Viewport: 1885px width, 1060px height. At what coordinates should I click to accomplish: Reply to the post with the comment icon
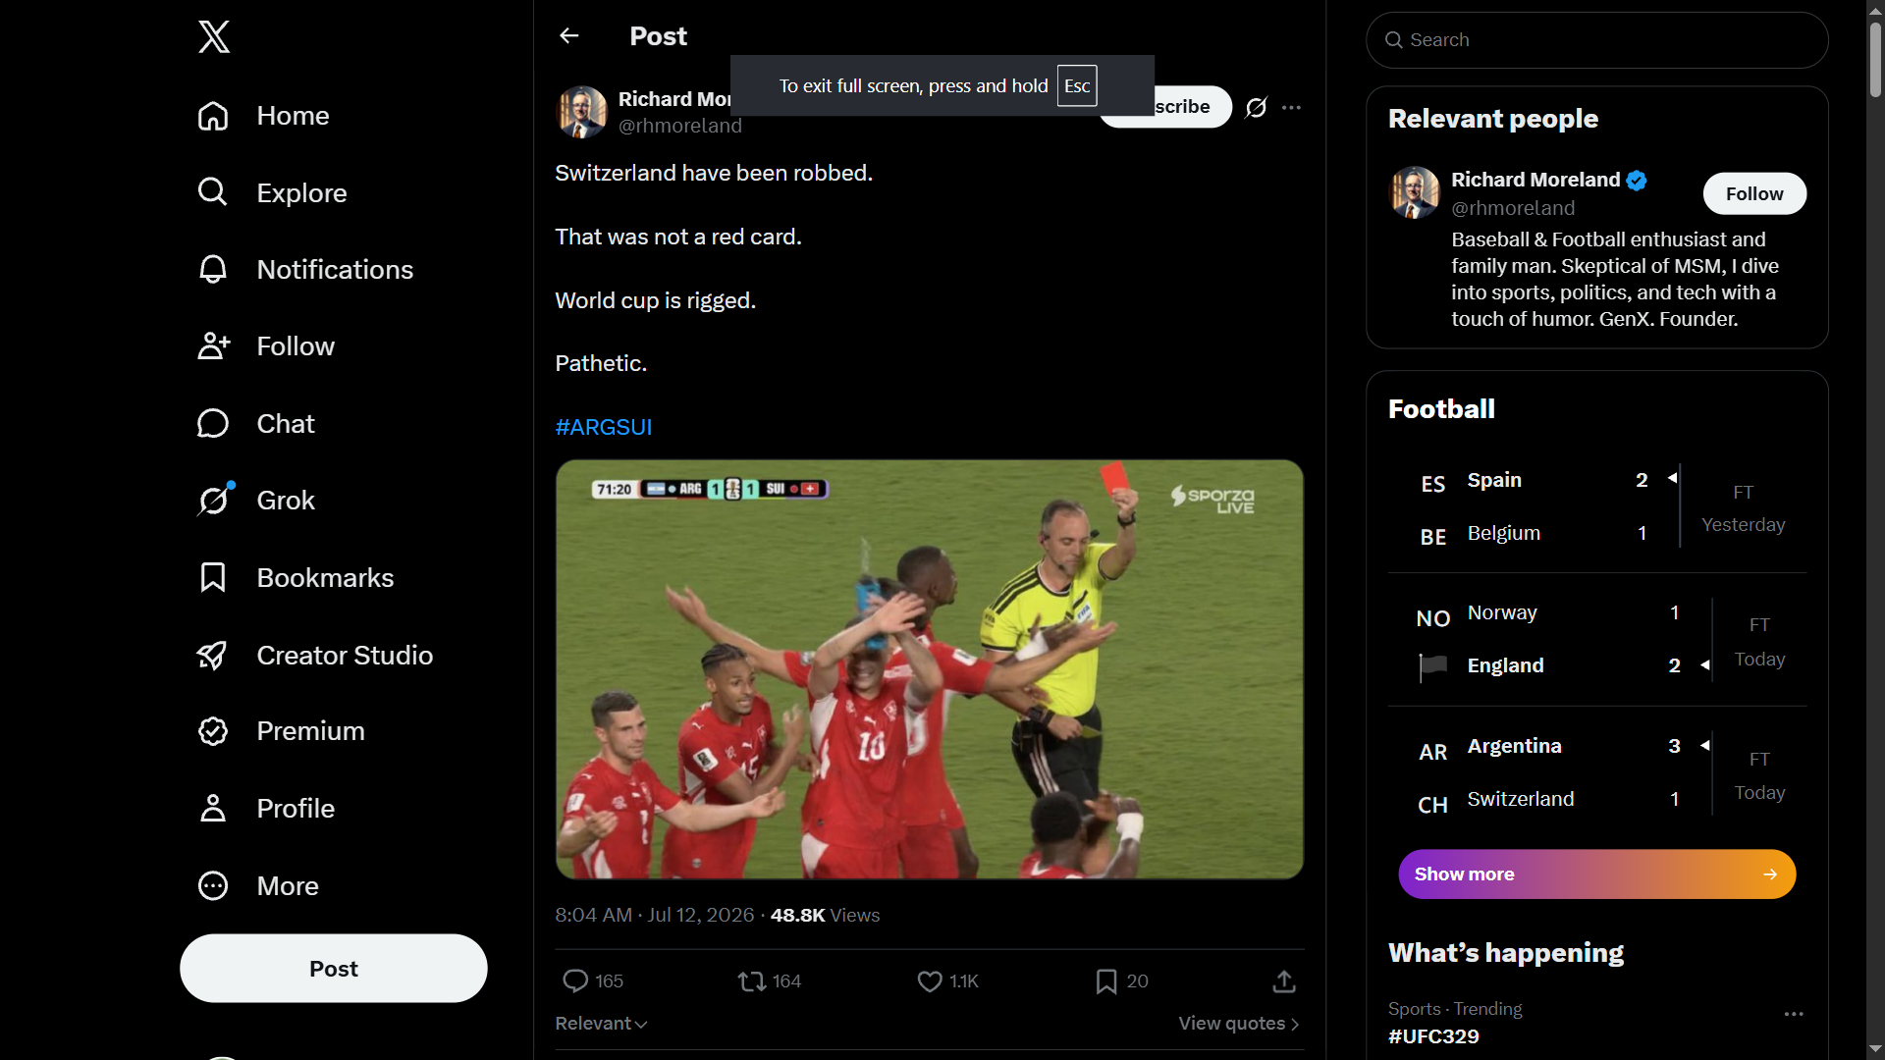coord(575,980)
